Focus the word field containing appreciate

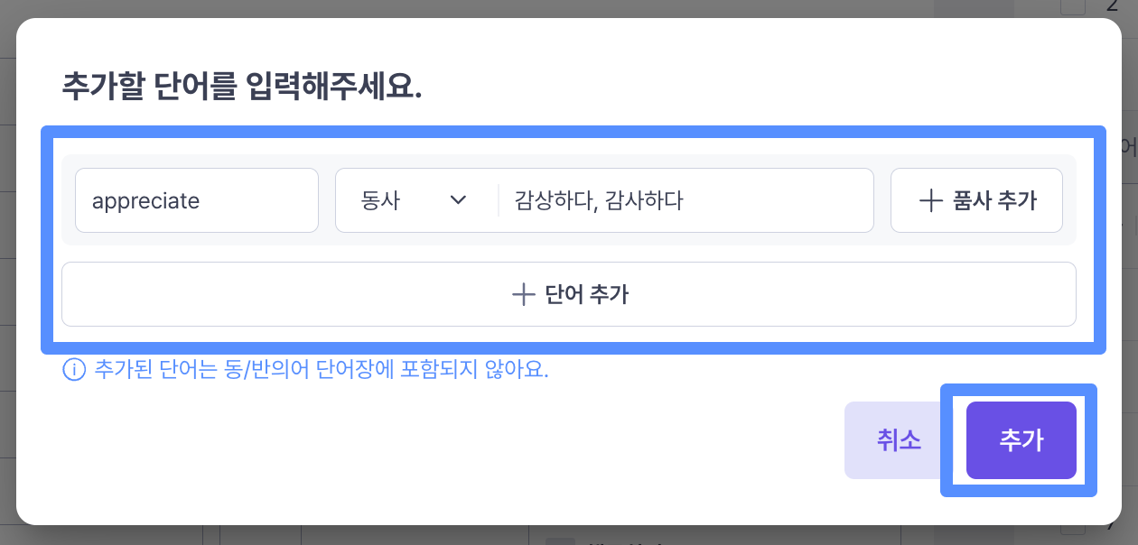point(197,200)
